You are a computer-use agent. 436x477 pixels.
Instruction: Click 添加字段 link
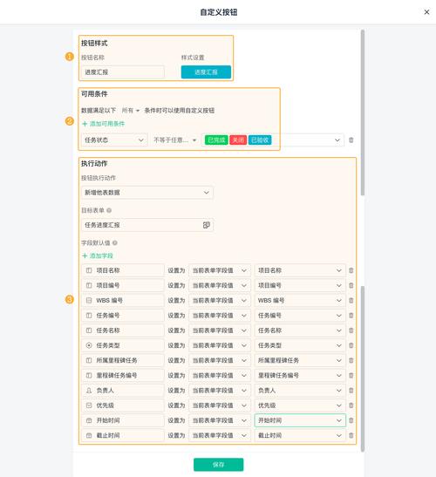(x=98, y=256)
